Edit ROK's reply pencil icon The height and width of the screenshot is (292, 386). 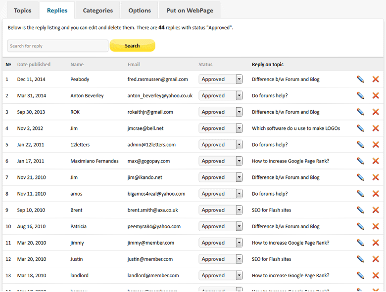coord(360,112)
